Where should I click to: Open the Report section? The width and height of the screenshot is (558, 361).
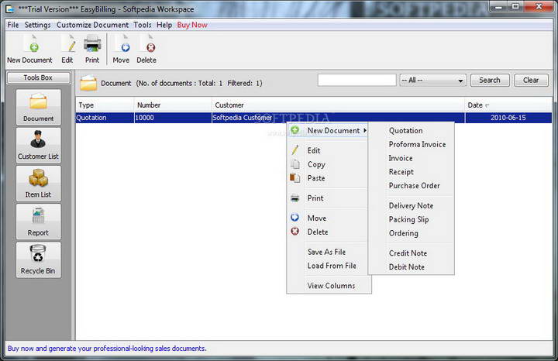[x=38, y=222]
